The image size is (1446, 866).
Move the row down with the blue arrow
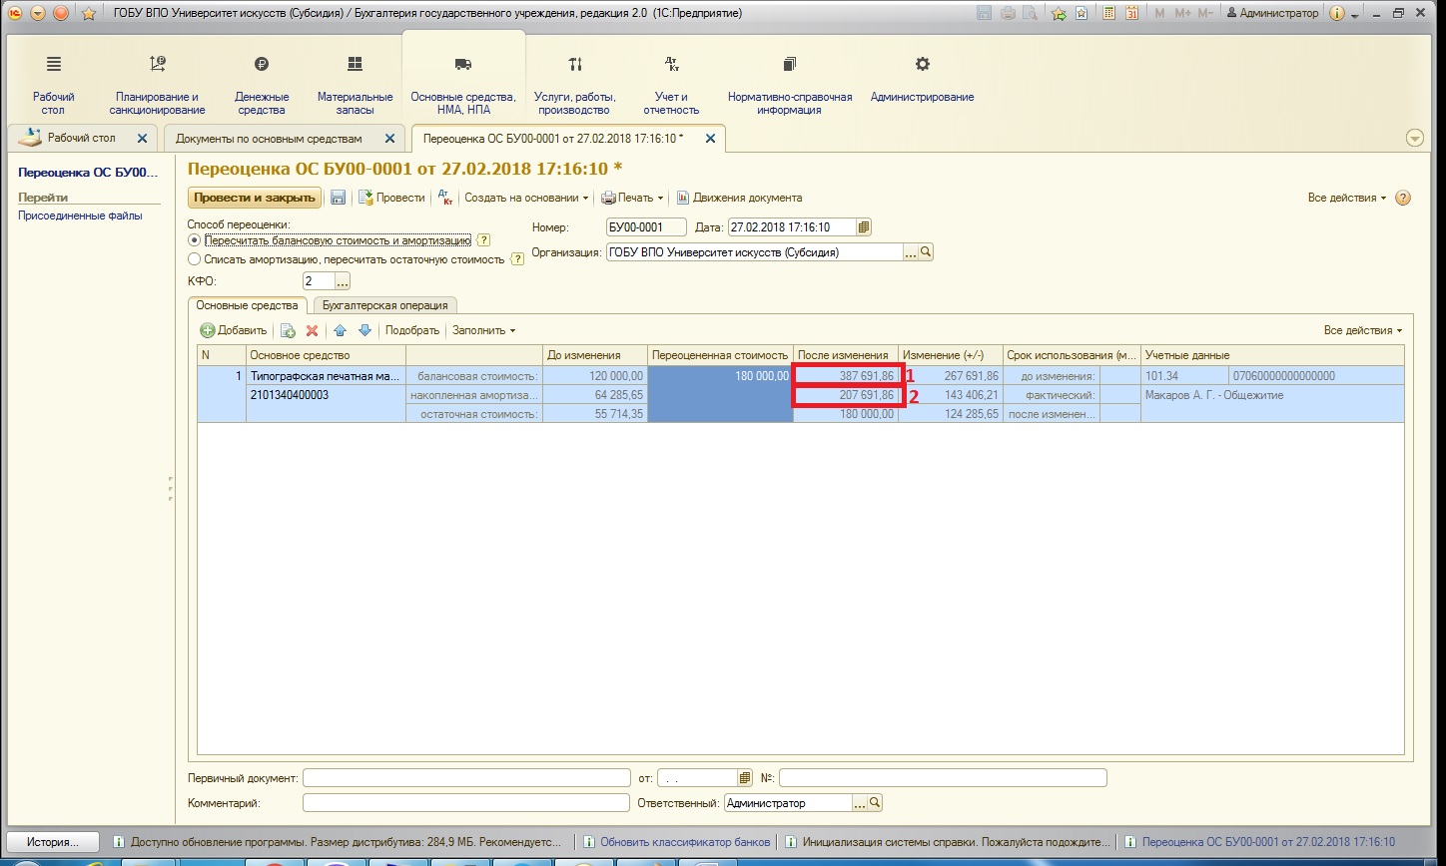coord(364,330)
